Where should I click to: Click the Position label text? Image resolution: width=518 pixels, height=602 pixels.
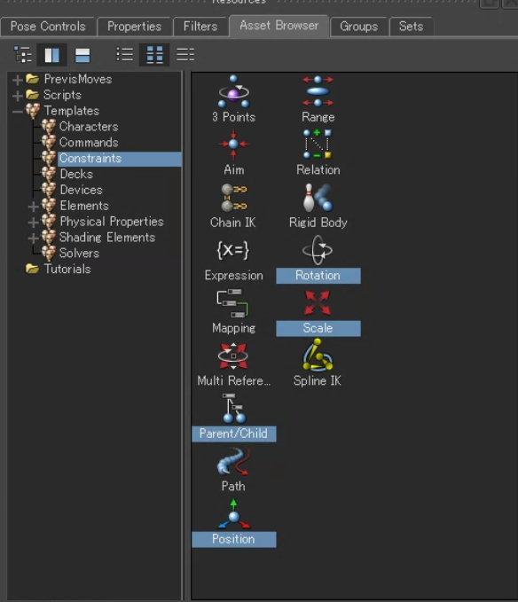coord(233,539)
